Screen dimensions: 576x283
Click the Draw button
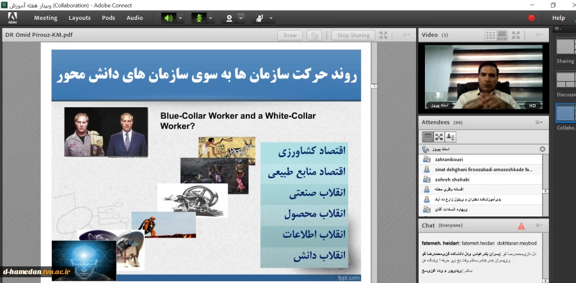(290, 35)
